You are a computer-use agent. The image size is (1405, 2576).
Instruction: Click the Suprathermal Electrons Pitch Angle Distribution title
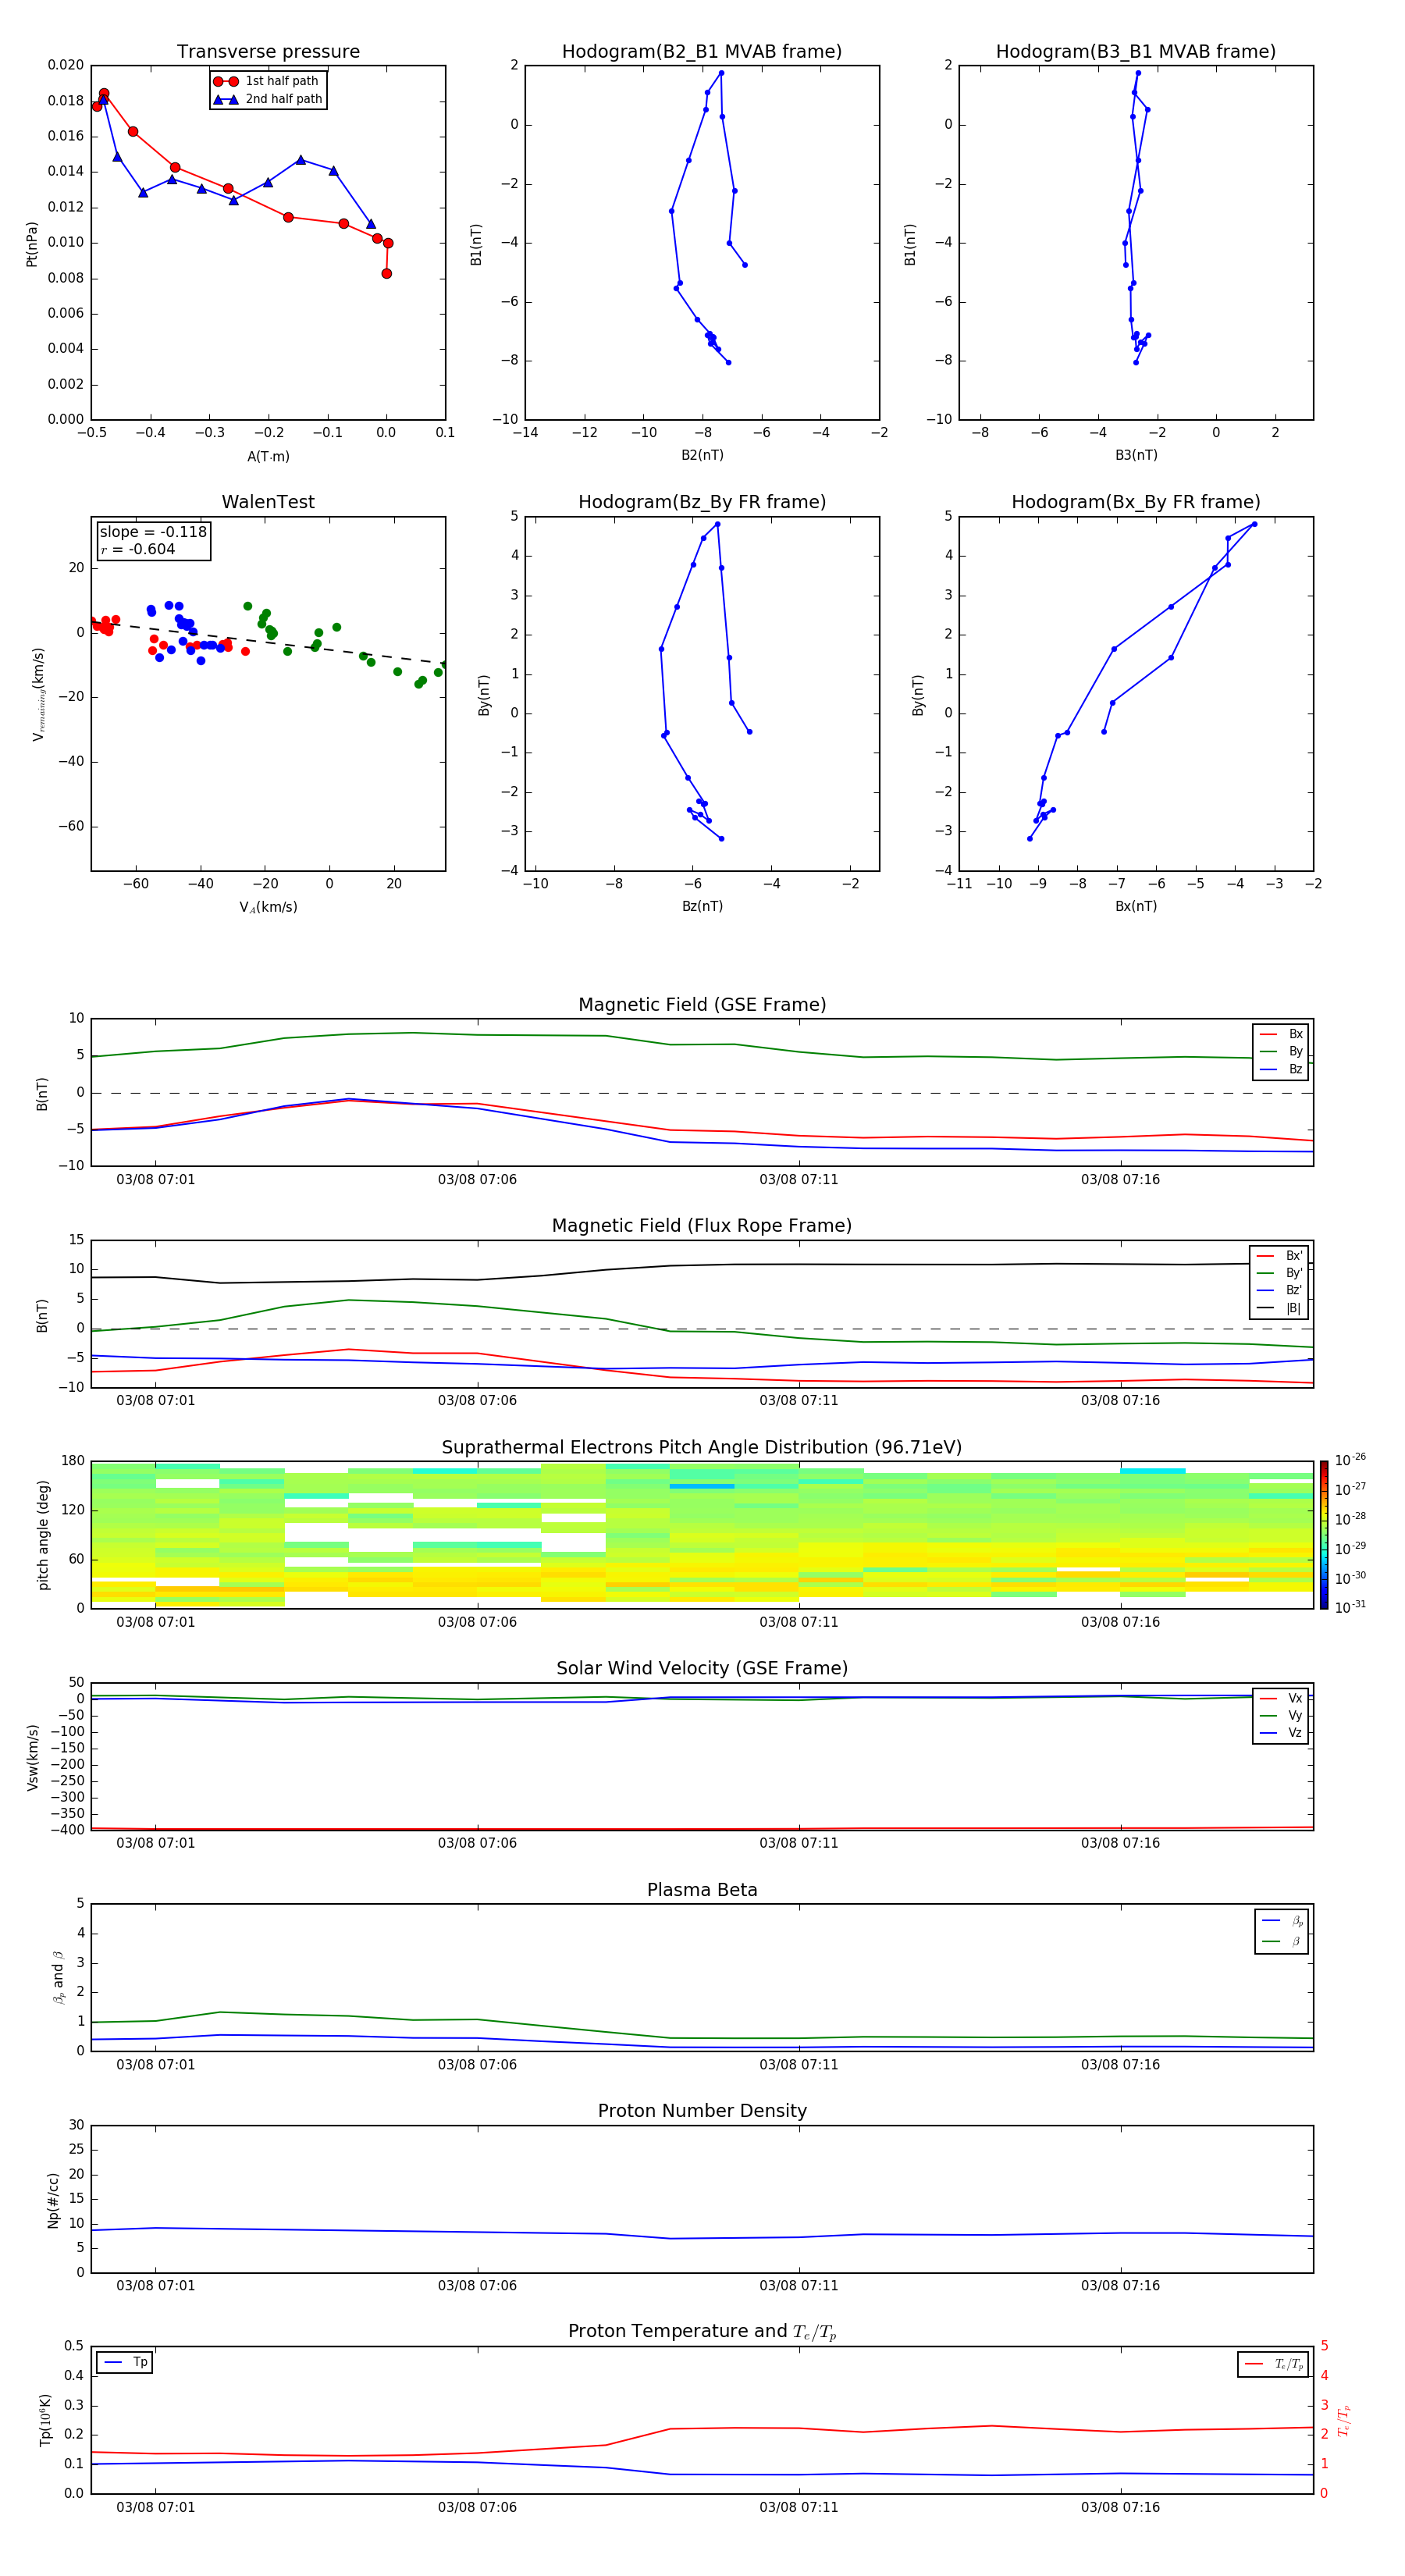(702, 1448)
